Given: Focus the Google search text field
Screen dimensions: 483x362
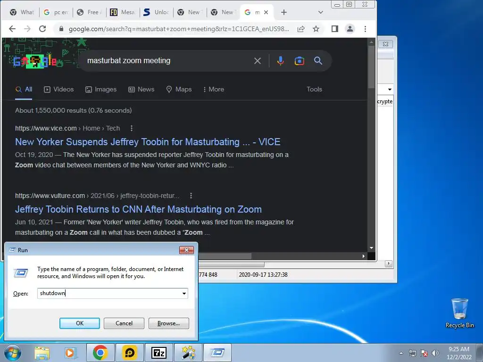Looking at the screenshot, I should 168,61.
